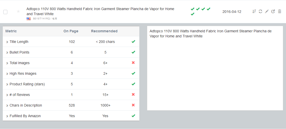Click the Recommended column header
The height and width of the screenshot is (129, 286).
(104, 31)
